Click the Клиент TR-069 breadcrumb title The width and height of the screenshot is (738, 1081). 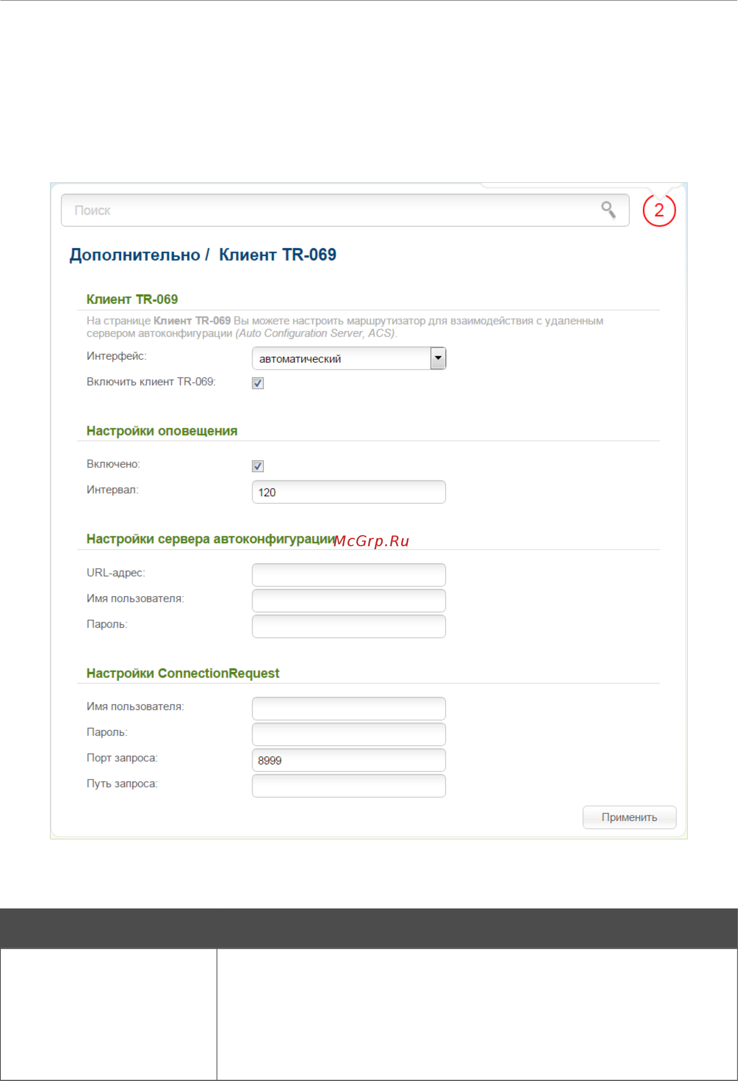point(278,254)
